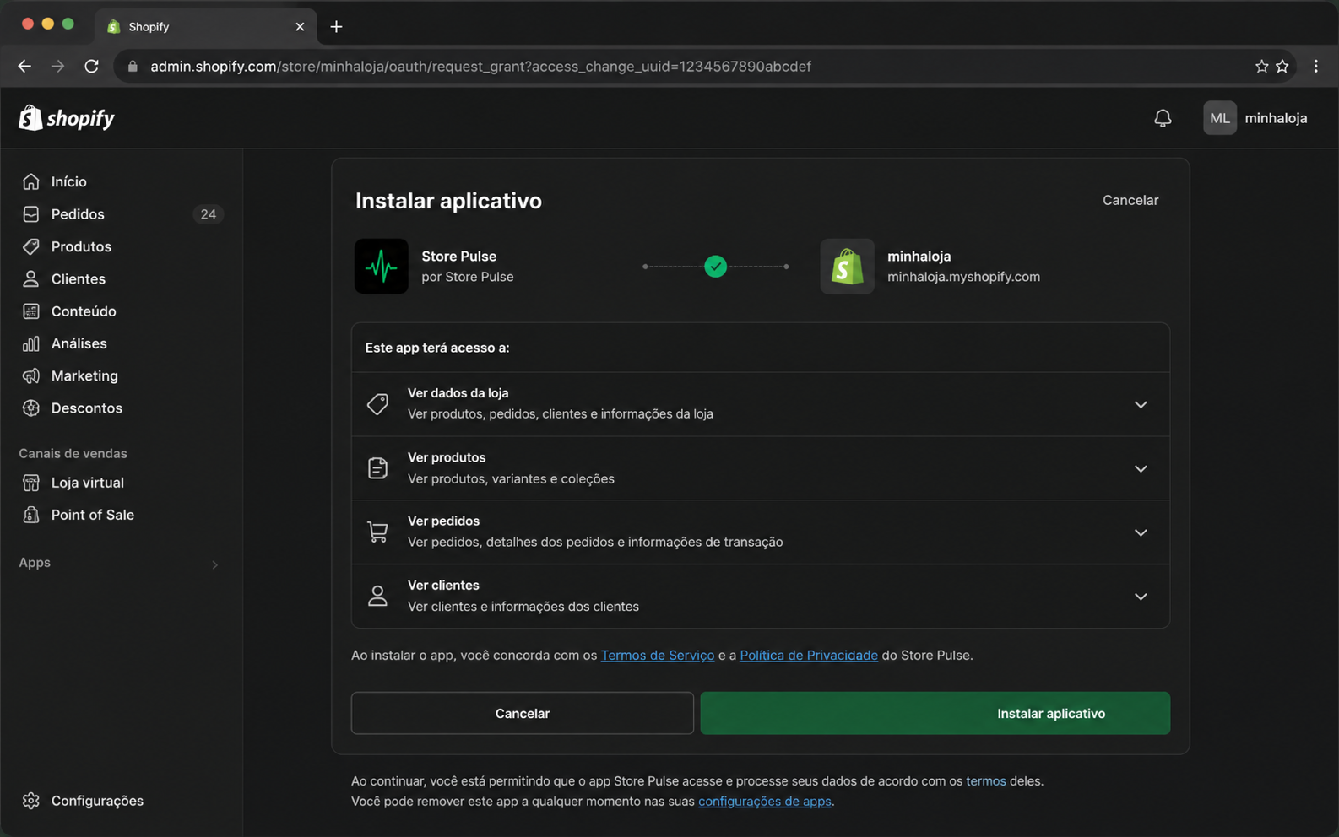Expand the Ver pedidos permission

tap(1141, 532)
